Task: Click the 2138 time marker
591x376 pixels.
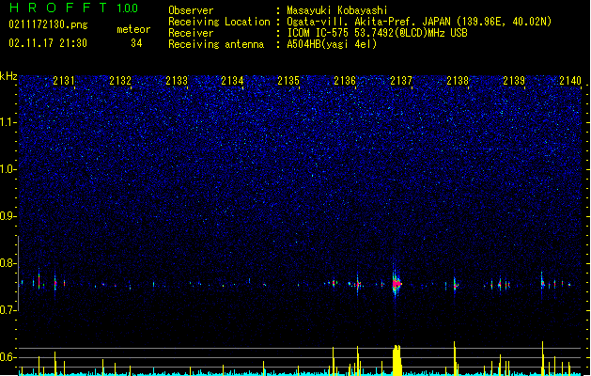Action: [458, 81]
